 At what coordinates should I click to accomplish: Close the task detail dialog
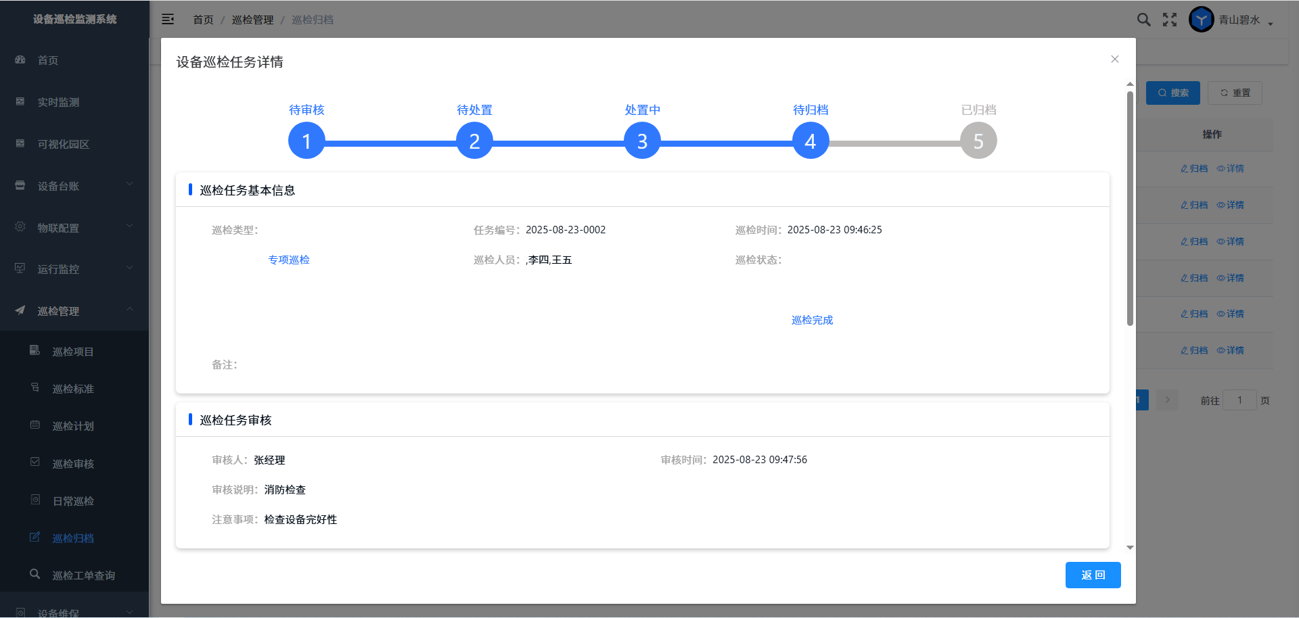point(1114,60)
